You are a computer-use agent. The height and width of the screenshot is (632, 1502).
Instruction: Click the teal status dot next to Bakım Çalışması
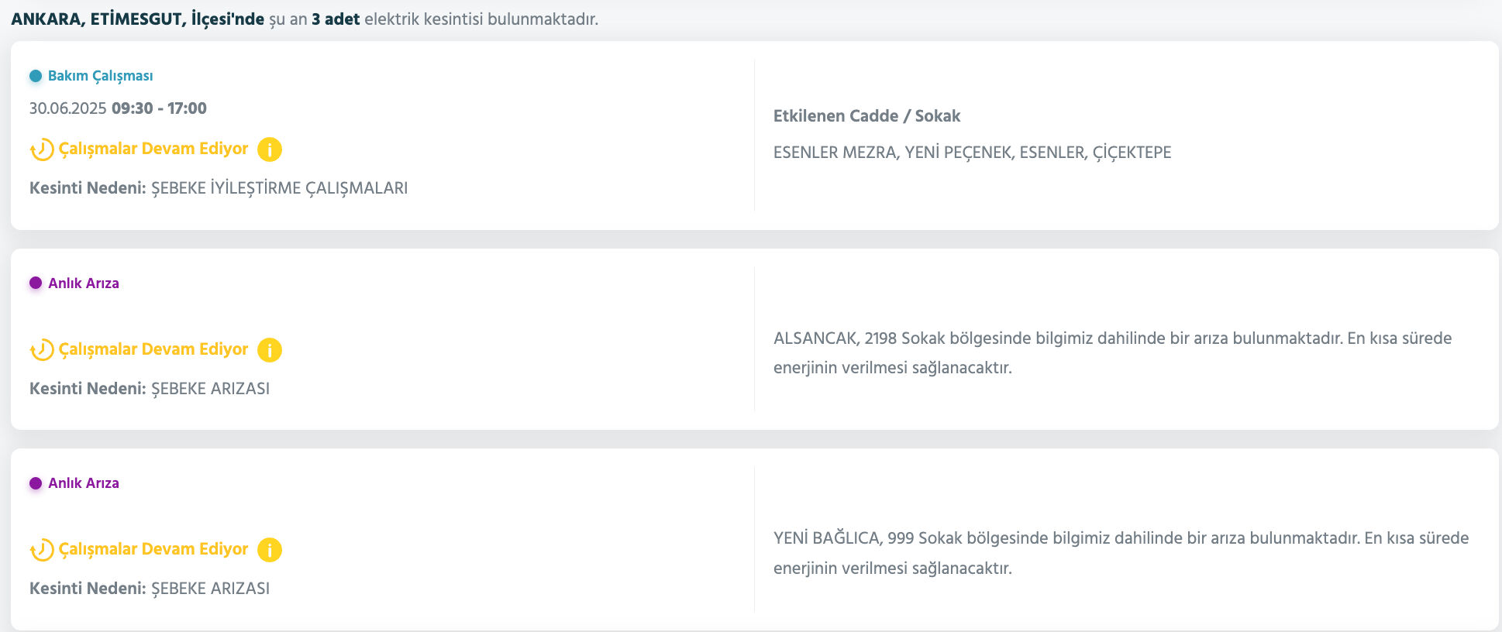pos(34,75)
